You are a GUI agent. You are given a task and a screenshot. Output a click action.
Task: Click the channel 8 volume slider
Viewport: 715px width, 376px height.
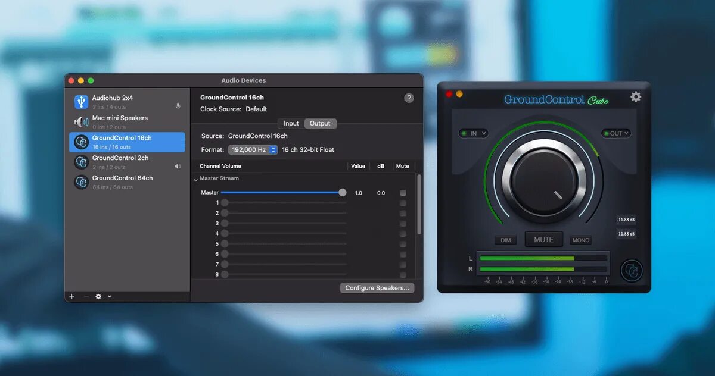pos(284,274)
